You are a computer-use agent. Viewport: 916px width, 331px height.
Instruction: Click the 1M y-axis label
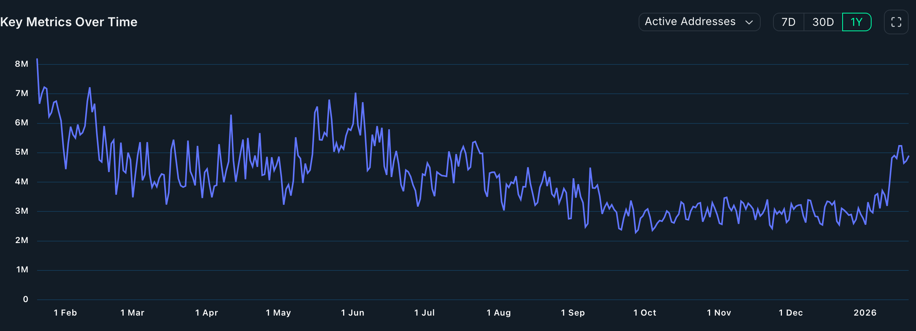point(22,270)
